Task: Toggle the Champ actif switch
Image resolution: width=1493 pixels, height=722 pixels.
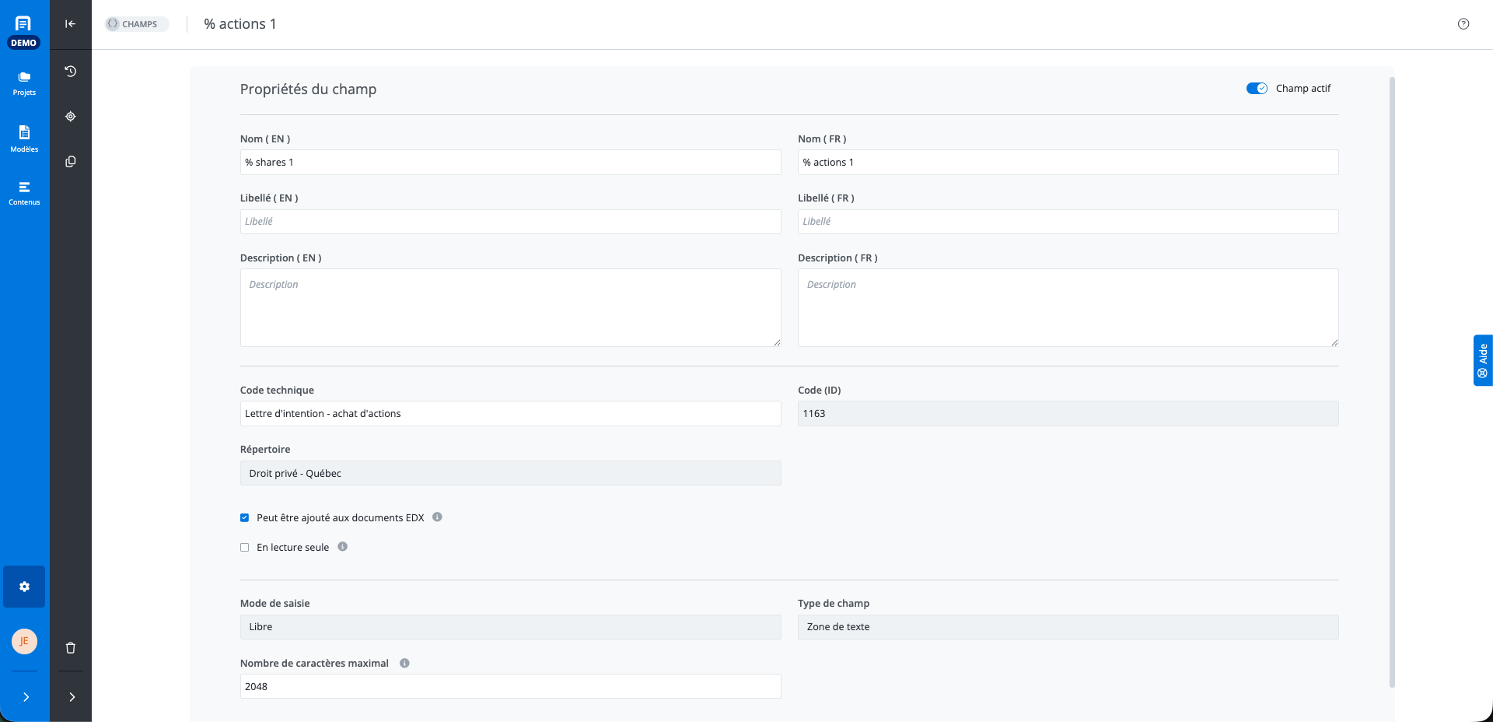Action: (x=1257, y=89)
